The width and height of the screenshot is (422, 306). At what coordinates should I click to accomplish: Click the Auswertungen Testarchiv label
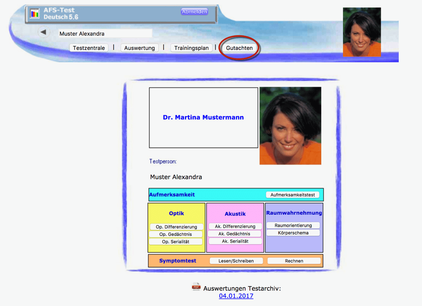tap(242, 288)
